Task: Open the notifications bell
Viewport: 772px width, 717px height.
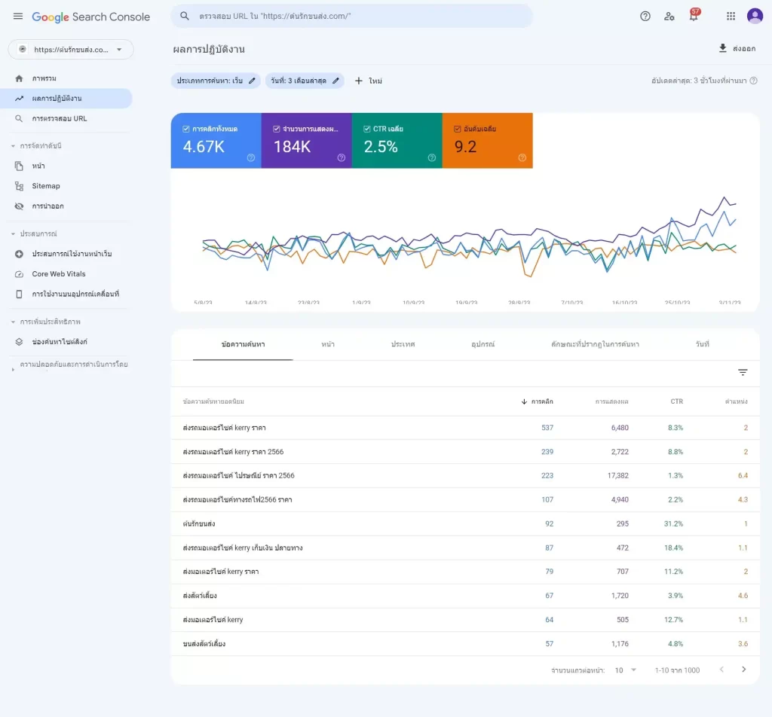Action: (x=694, y=16)
